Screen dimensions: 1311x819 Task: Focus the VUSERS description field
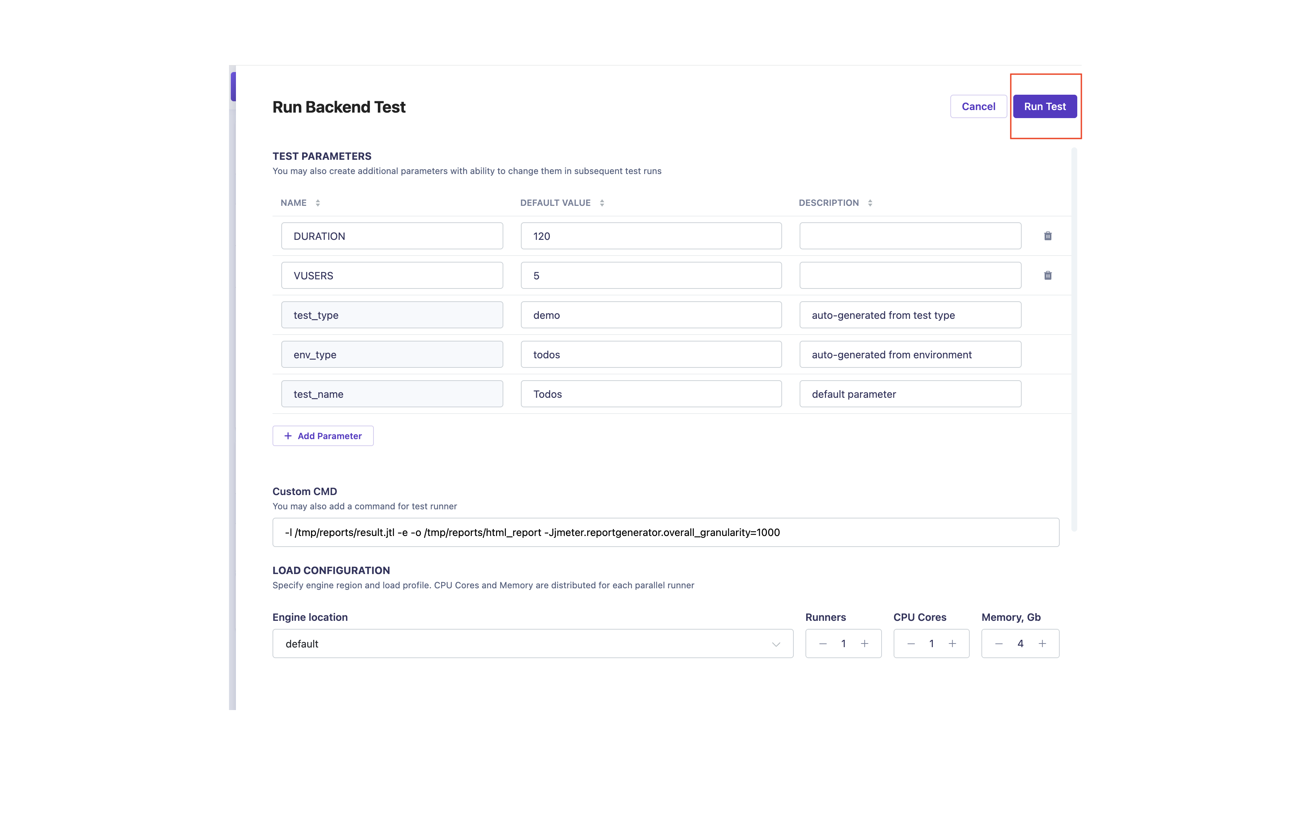[x=910, y=276]
